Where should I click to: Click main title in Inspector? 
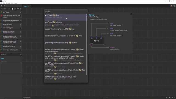2,59
